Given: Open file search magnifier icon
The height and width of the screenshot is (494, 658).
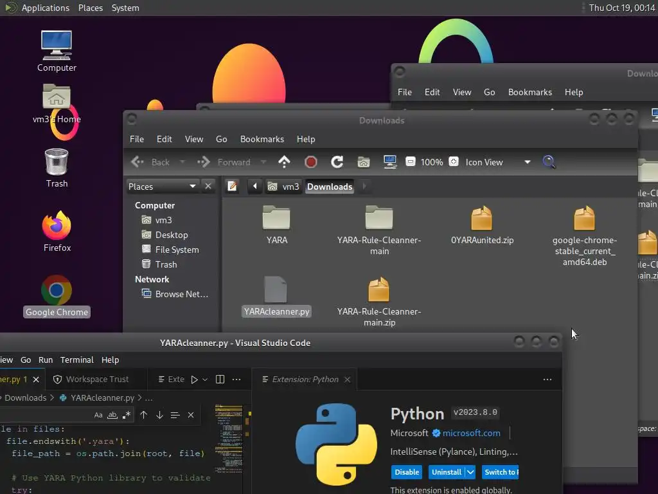Looking at the screenshot, I should coord(549,162).
